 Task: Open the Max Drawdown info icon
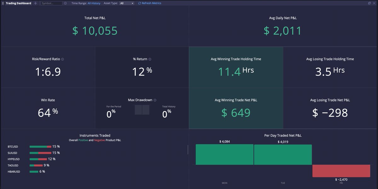click(155, 100)
